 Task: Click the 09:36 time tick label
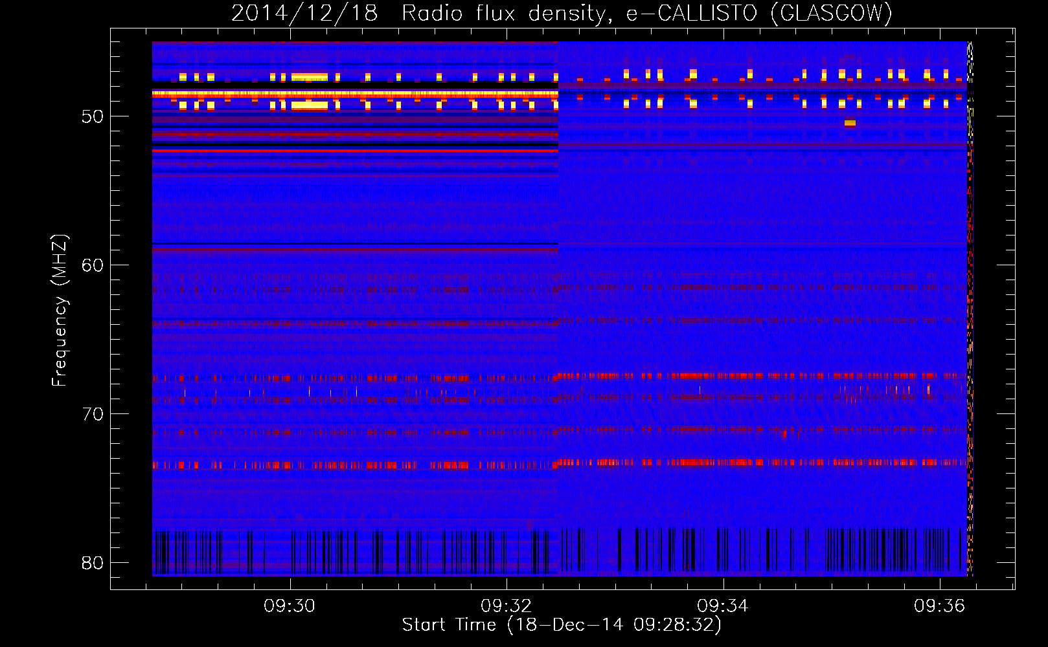pos(939,606)
